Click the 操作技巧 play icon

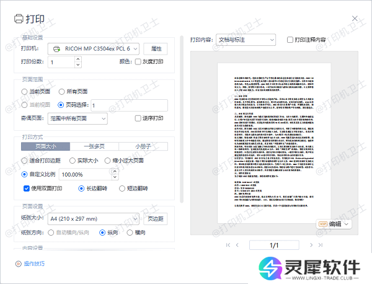(x=18, y=264)
